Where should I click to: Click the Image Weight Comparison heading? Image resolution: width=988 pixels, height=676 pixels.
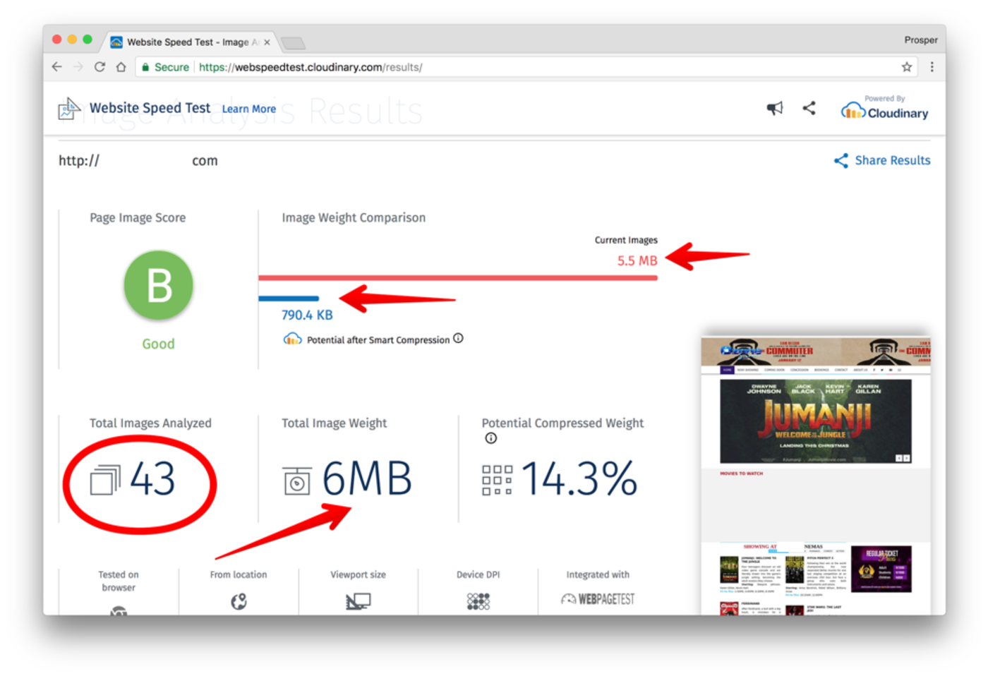354,217
